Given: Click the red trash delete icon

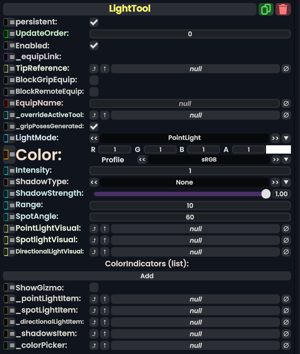Looking at the screenshot, I should [283, 9].
